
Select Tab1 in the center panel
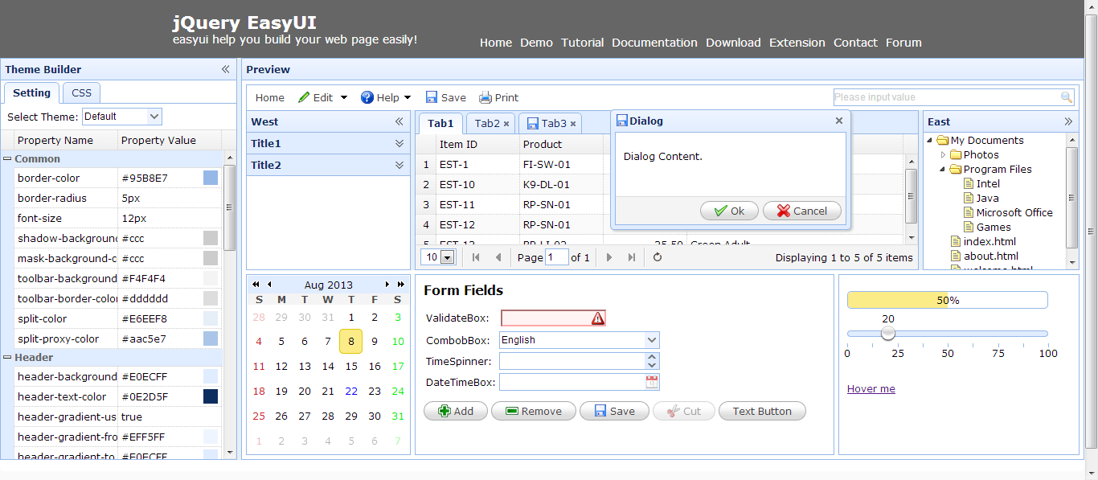(x=440, y=123)
